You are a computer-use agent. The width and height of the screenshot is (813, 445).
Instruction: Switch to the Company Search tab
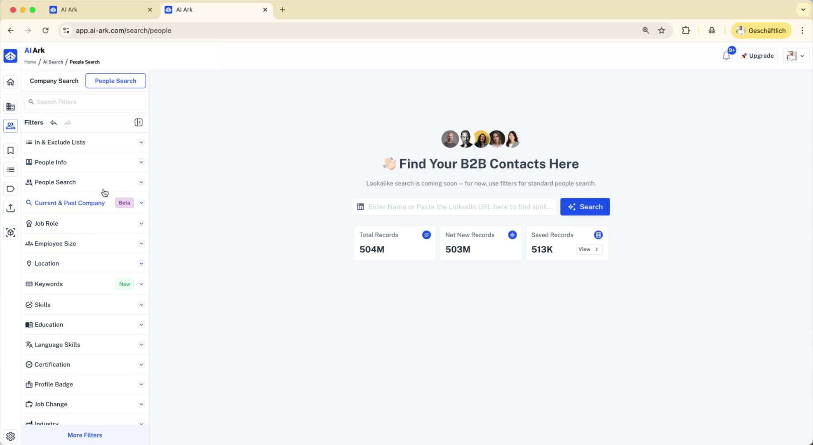point(54,81)
